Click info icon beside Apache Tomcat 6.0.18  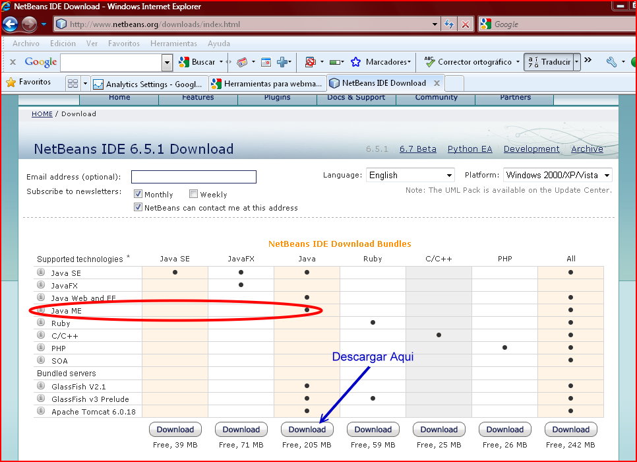coord(41,411)
